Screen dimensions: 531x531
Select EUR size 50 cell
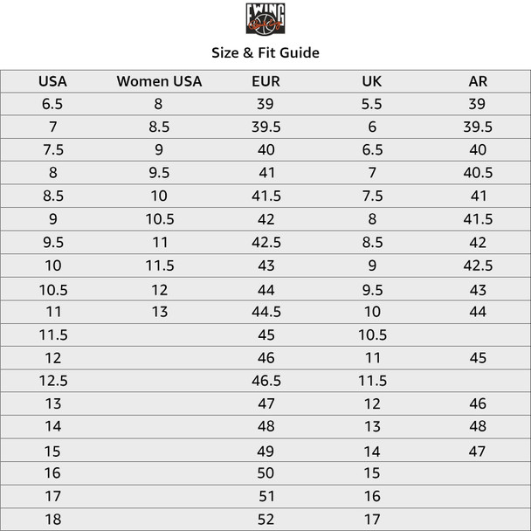pos(265,473)
